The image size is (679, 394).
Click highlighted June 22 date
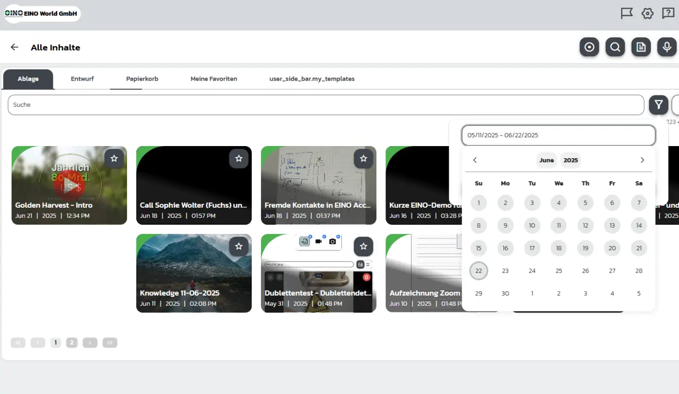click(479, 271)
